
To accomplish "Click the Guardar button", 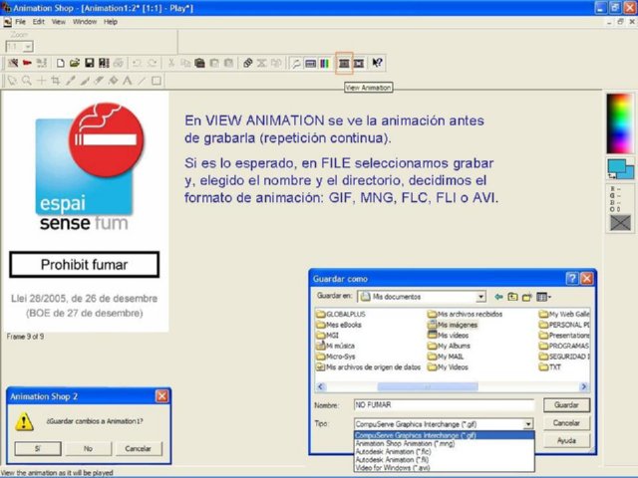I will tap(566, 405).
